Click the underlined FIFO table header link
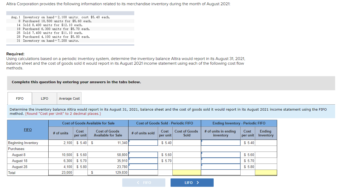This screenshot has height=192, width=344. (28, 130)
